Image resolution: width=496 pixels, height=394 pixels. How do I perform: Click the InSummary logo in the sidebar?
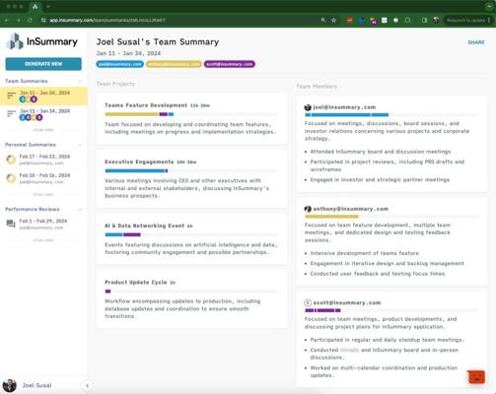tap(42, 41)
